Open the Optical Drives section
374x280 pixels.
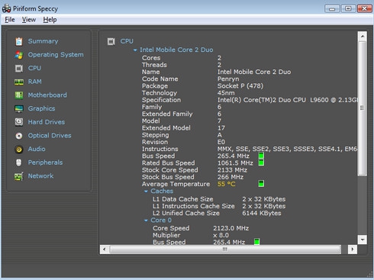(50, 136)
